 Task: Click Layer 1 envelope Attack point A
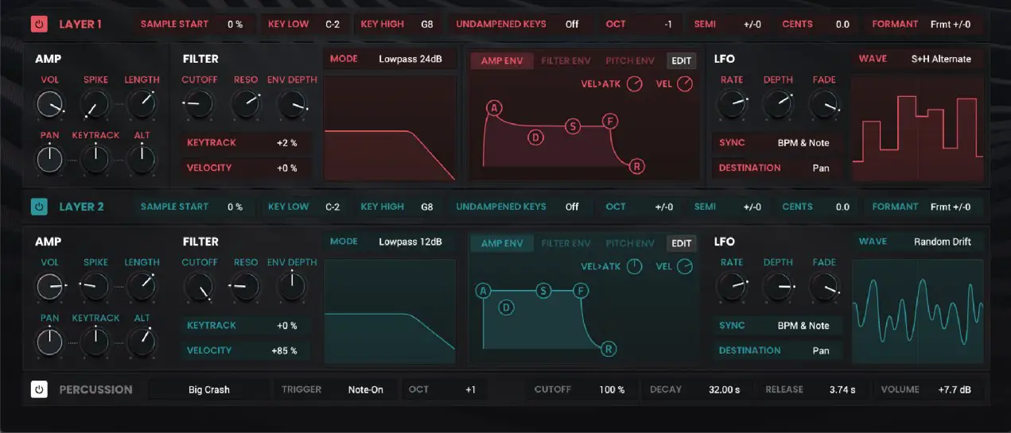click(494, 108)
